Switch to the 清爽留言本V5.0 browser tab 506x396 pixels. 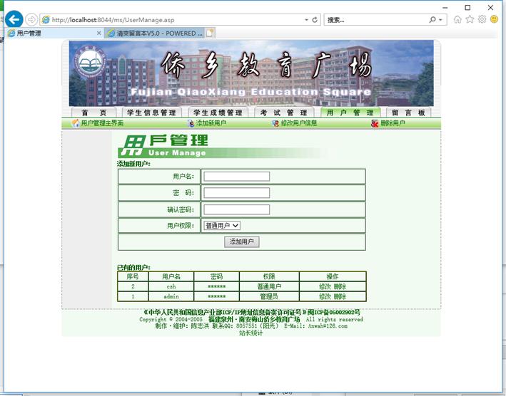pos(154,33)
